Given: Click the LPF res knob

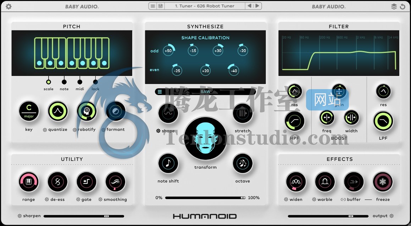Looking at the screenshot, I should point(383,92).
